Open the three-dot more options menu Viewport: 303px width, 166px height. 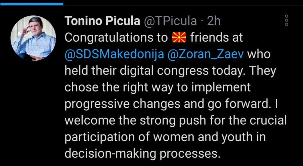point(287,20)
